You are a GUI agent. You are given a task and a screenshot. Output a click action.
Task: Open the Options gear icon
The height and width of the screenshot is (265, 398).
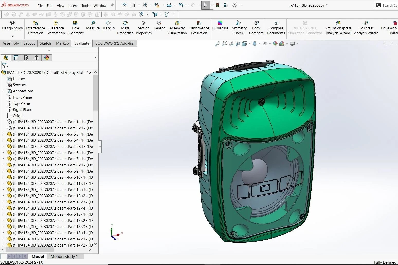coord(234,5)
